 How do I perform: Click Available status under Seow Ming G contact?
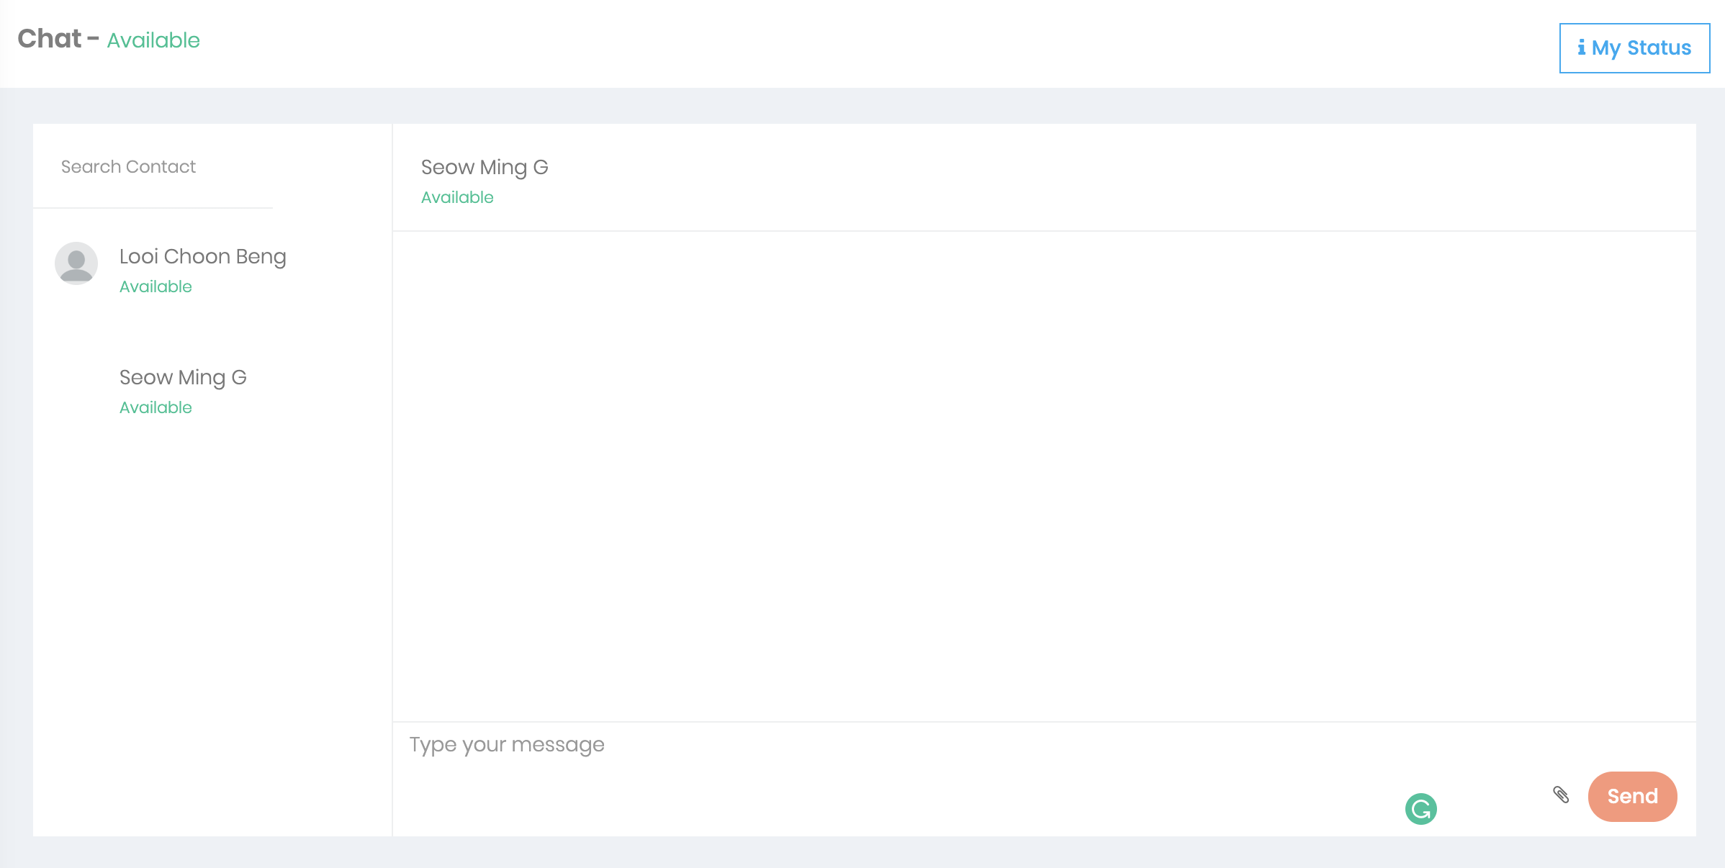pos(156,407)
